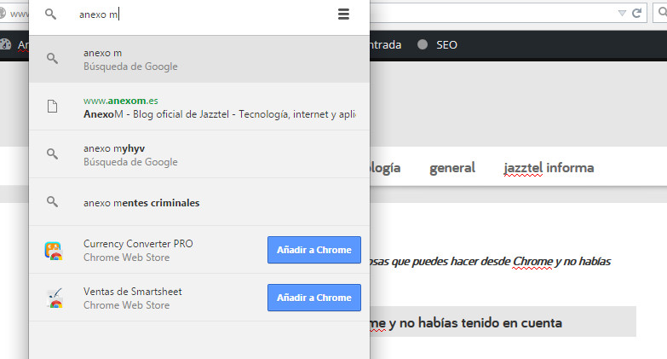Click the Currency Converter PRO app icon
The height and width of the screenshot is (359, 667).
(54, 251)
